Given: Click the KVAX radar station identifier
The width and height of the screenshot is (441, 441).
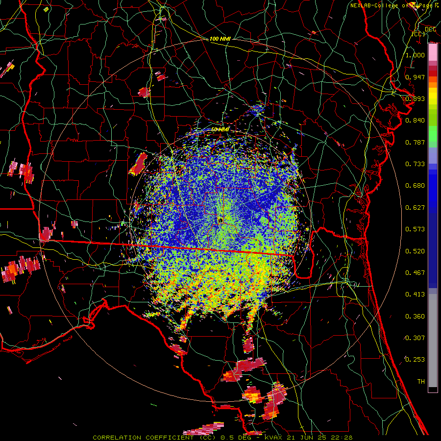Looking at the screenshot, I should (274, 438).
